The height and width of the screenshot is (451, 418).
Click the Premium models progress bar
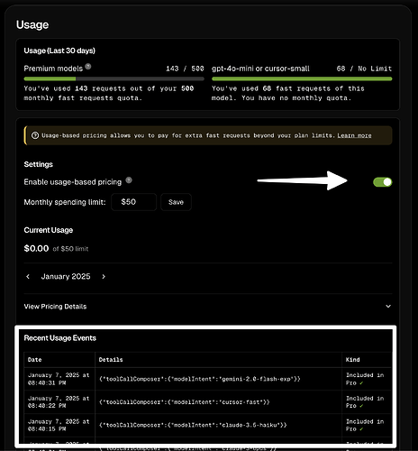pyautogui.click(x=114, y=78)
